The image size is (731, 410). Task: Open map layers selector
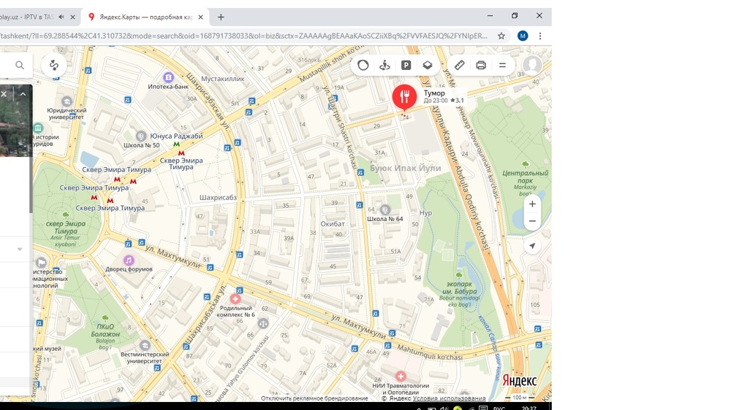point(428,65)
